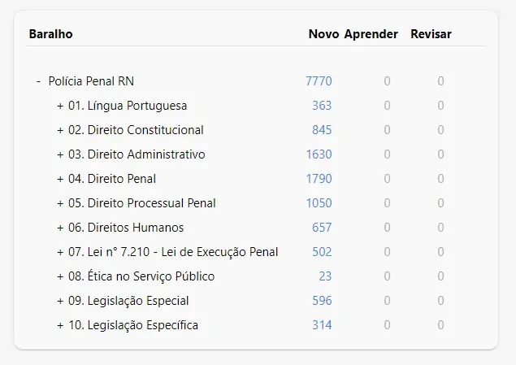Screen dimensions: 516x365
Task: Click new count 363 for Língua Portuguesa
Action: coord(322,106)
